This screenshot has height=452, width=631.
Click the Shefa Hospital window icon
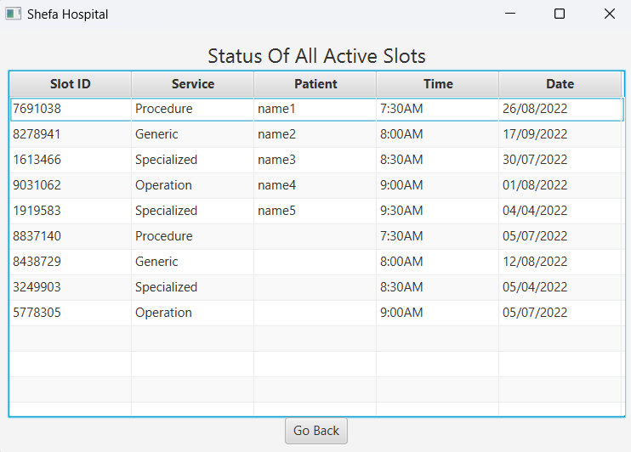point(13,14)
